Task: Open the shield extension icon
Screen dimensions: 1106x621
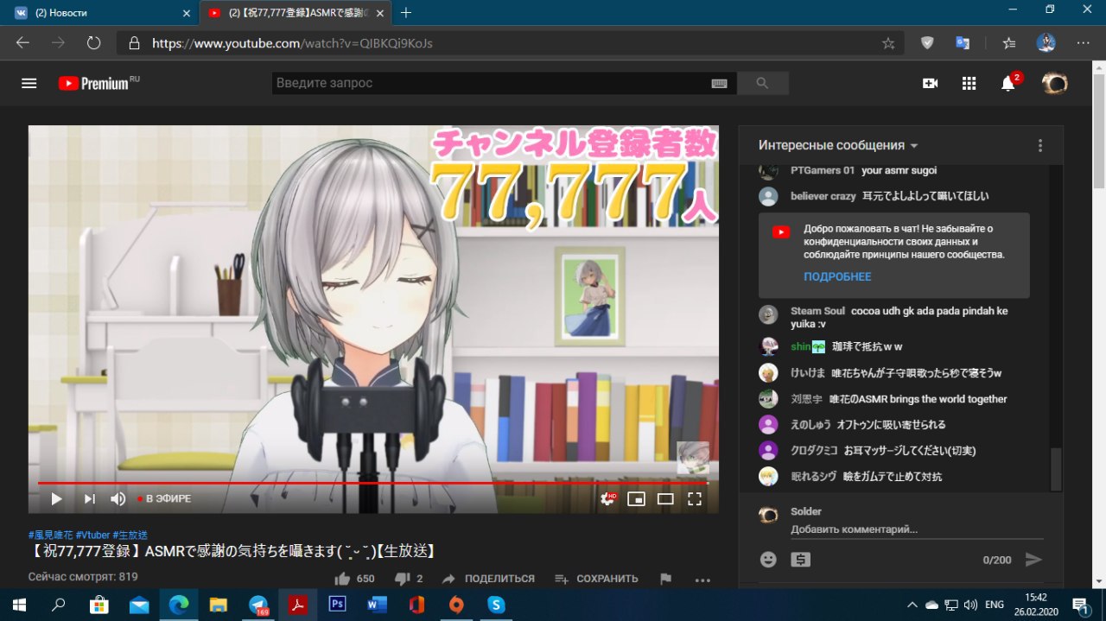Action: (927, 43)
